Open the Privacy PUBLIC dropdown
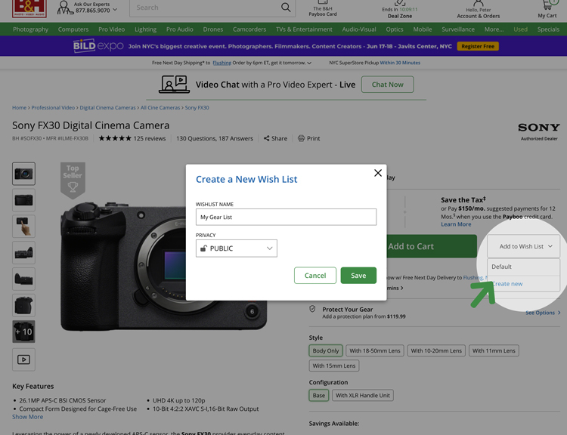 click(x=237, y=248)
